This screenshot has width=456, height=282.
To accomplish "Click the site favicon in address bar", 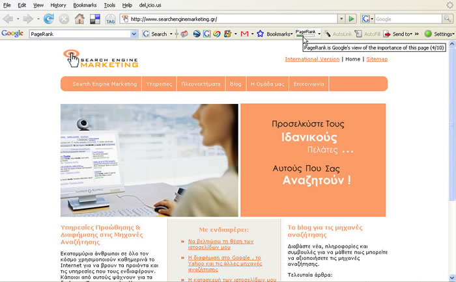I will pos(125,19).
